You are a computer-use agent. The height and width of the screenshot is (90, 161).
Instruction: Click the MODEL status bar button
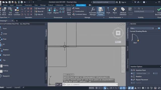pyautogui.click(x=92, y=88)
